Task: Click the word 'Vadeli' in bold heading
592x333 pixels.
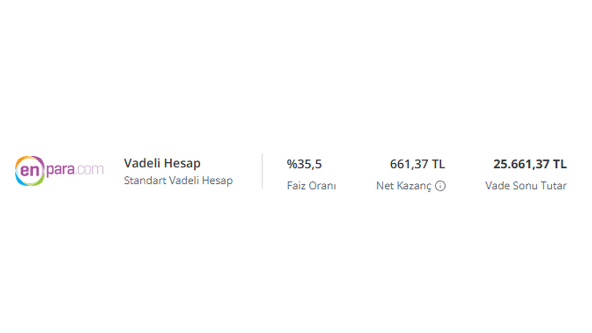Action: click(141, 163)
